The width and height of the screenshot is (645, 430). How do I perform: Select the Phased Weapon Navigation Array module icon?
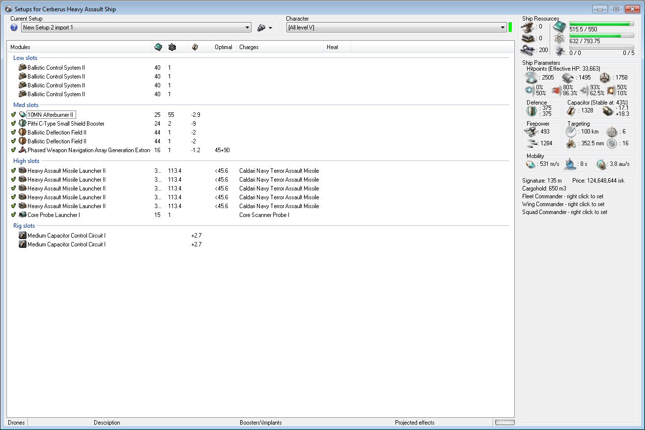(x=22, y=150)
